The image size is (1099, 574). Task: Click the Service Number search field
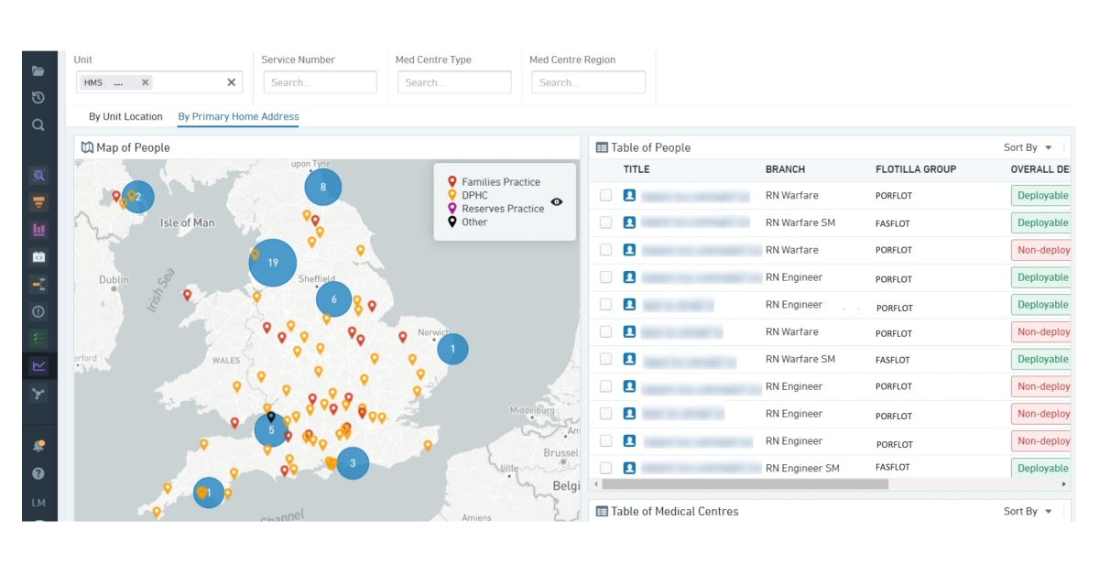click(x=320, y=81)
